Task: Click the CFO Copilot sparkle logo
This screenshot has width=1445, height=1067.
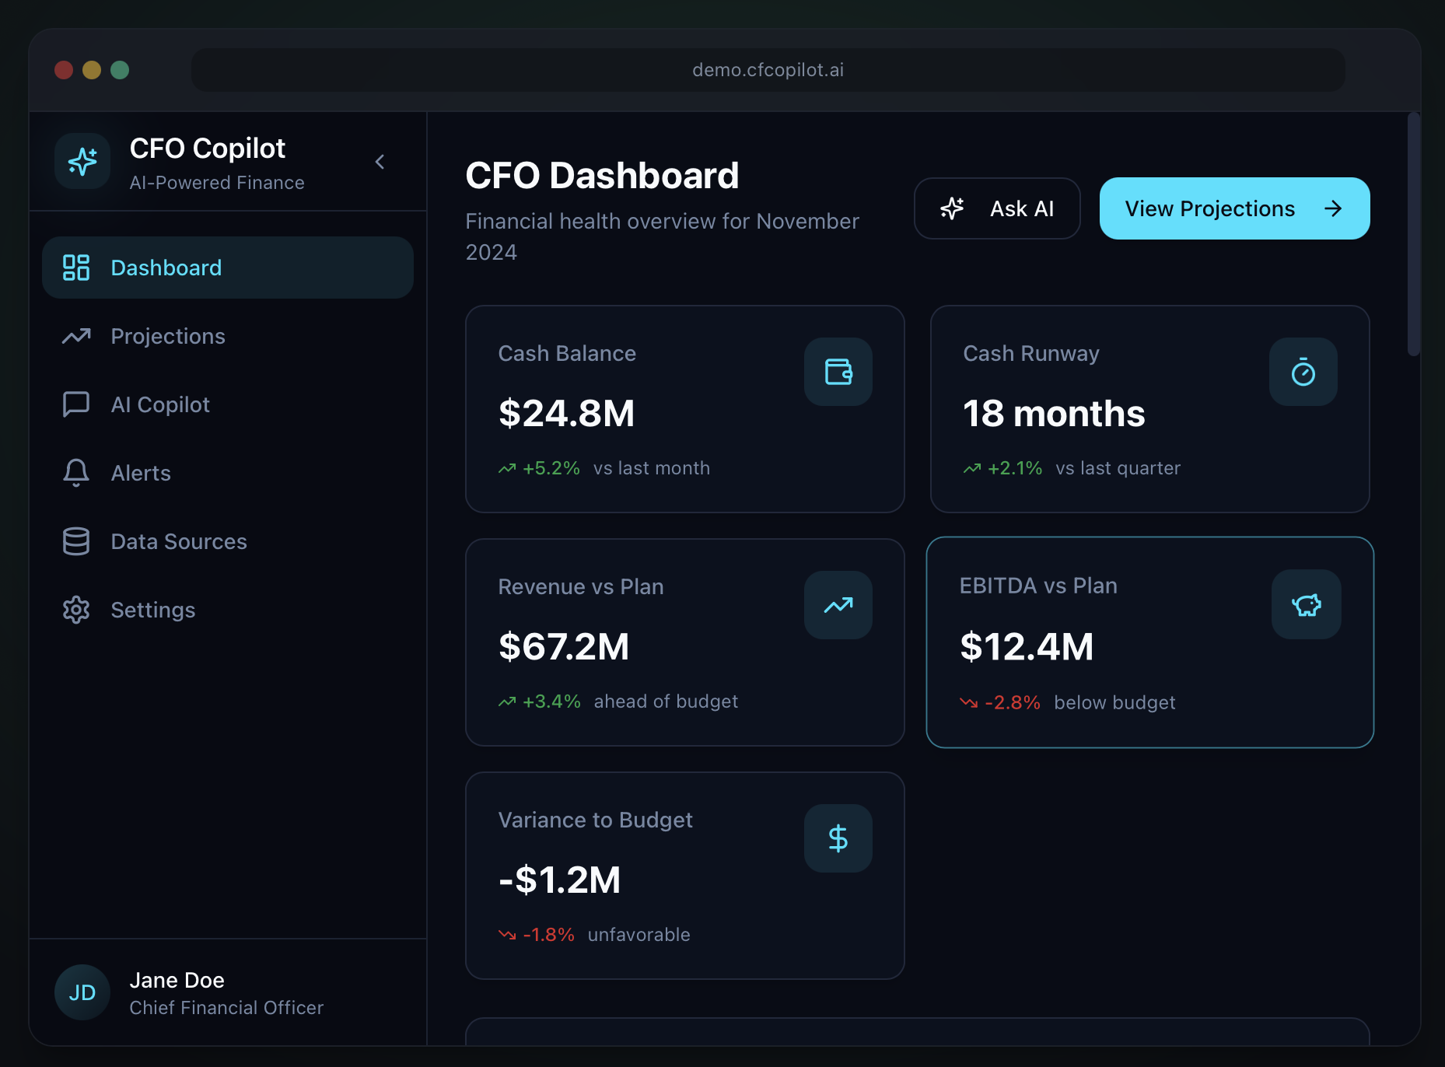Action: (x=82, y=162)
